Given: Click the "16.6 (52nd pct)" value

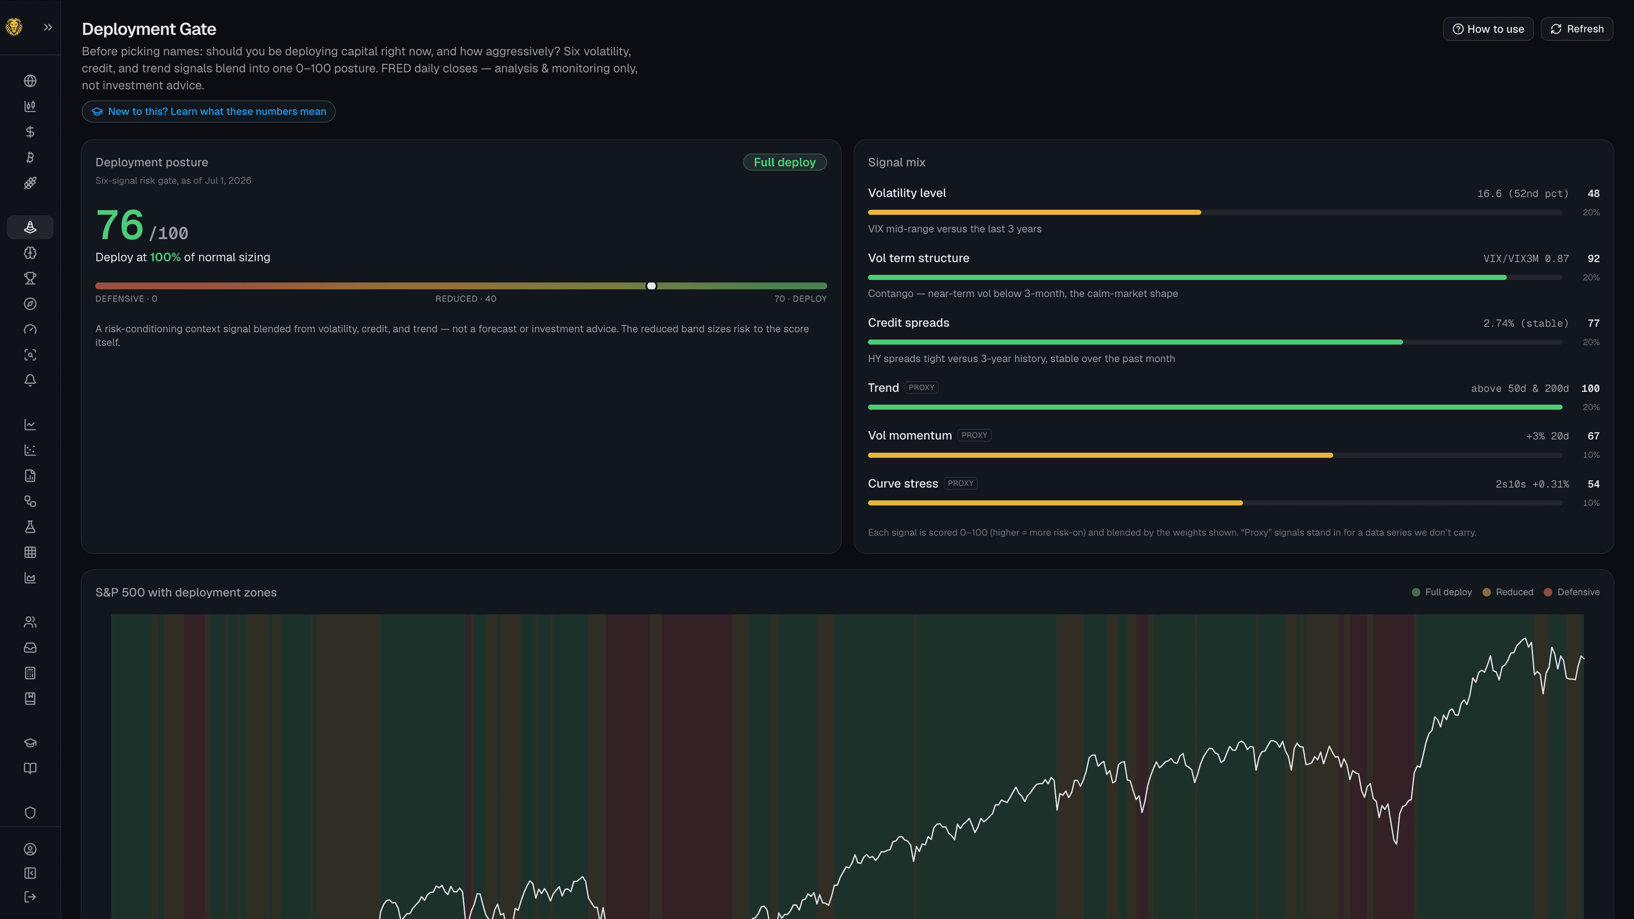Looking at the screenshot, I should click(x=1523, y=194).
